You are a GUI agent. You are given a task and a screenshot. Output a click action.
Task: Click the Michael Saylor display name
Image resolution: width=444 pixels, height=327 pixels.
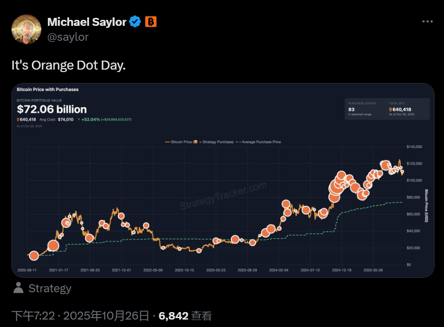[87, 21]
